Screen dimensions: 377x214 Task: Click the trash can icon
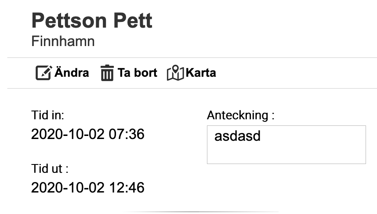[107, 73]
